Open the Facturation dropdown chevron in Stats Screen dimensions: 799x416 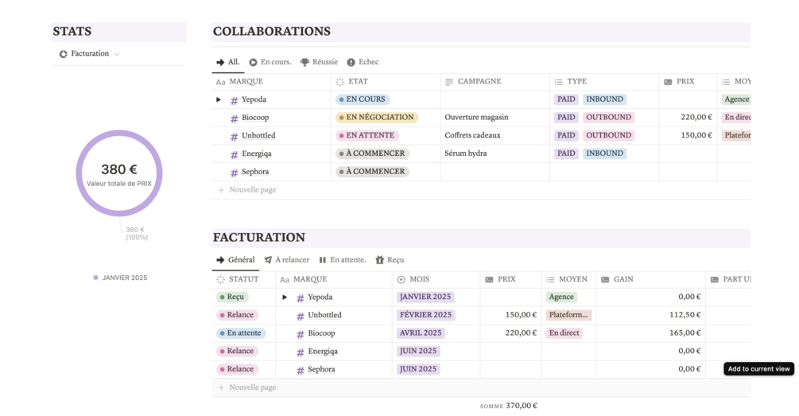click(117, 54)
